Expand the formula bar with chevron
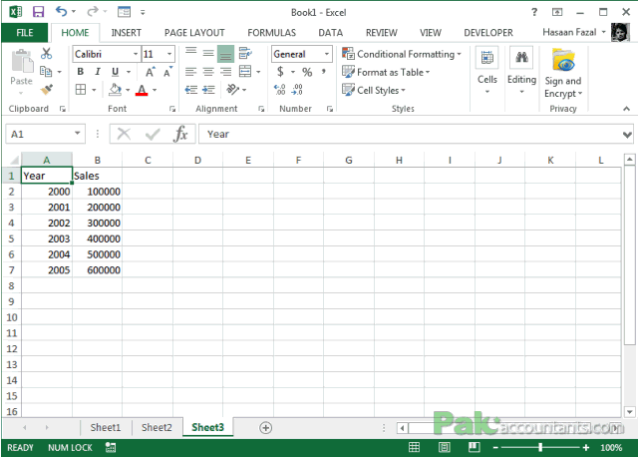This screenshot has height=457, width=638. 627,134
